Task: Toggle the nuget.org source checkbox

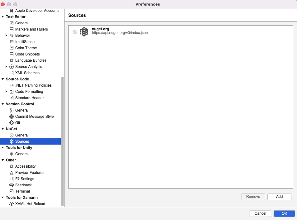Action: click(x=74, y=32)
